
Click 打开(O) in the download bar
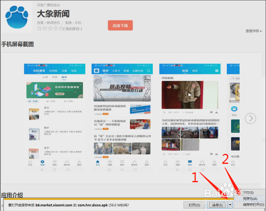pos(194,205)
